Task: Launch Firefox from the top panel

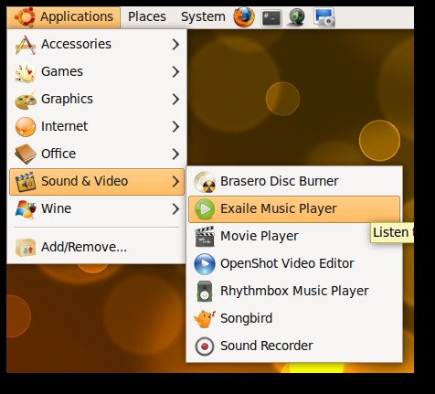Action: (244, 17)
